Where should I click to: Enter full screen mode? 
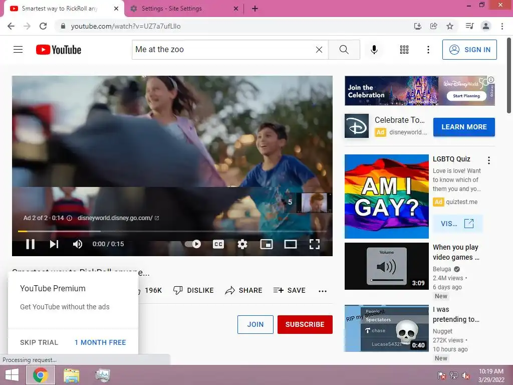[315, 244]
